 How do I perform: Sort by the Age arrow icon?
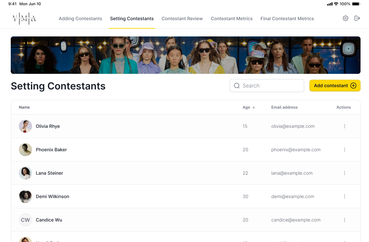(x=254, y=107)
